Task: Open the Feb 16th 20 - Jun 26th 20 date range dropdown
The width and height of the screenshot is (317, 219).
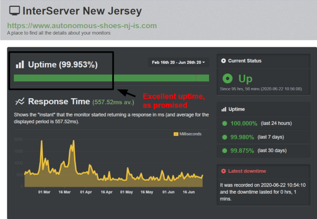Action: pos(178,62)
